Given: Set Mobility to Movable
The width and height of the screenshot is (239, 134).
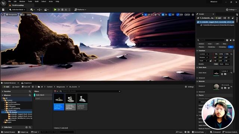Looking at the screenshot, I should [x=227, y=64].
